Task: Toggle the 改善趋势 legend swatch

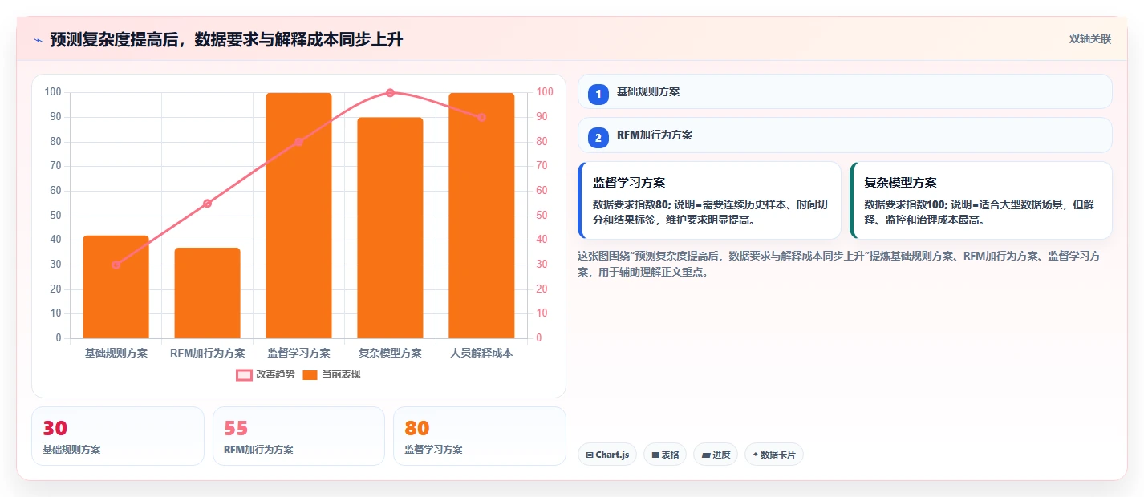Action: [x=244, y=374]
